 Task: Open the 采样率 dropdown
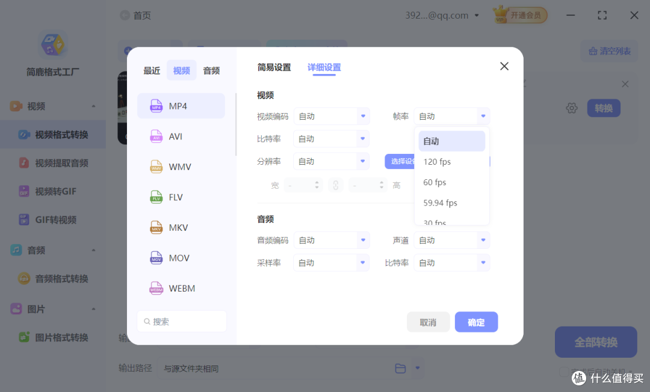click(331, 263)
